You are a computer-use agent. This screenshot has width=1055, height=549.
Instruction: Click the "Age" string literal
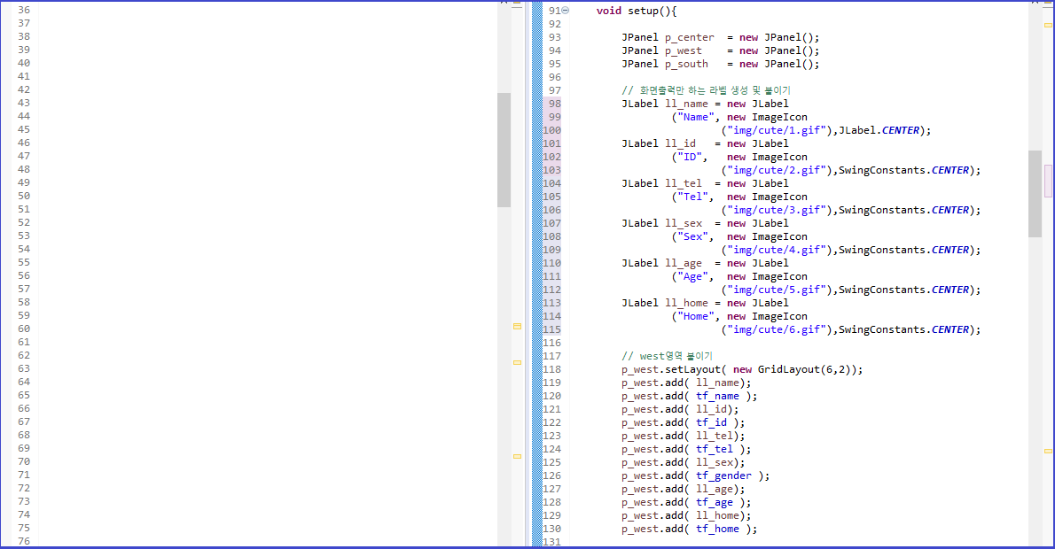point(692,277)
